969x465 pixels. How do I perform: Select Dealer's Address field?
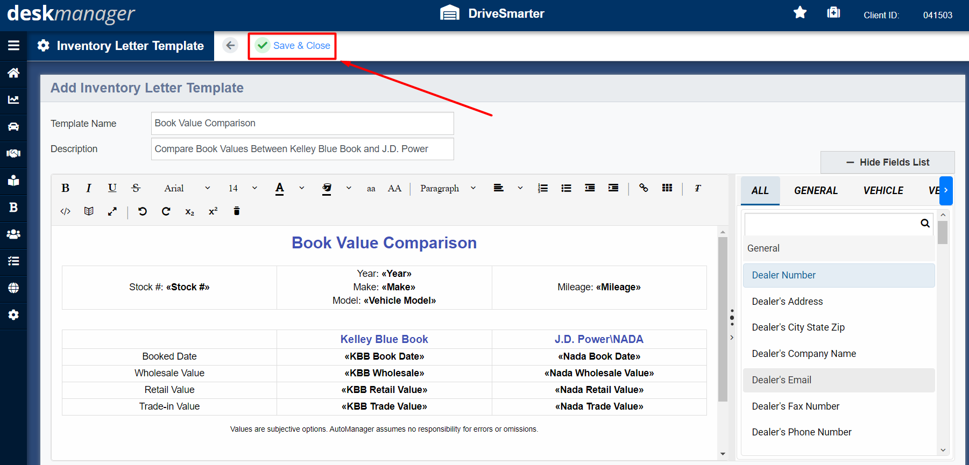[x=839, y=302]
